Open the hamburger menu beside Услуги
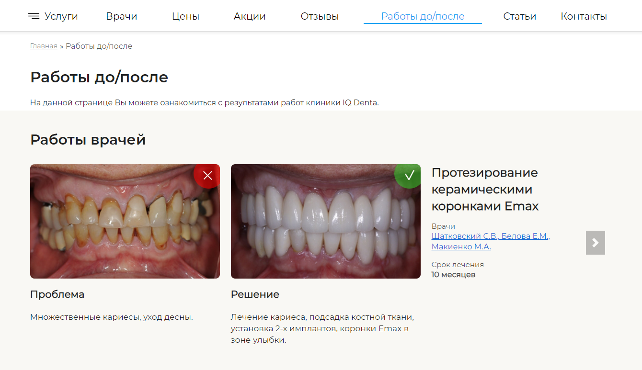Screen dimensions: 642x370 [x=34, y=15]
